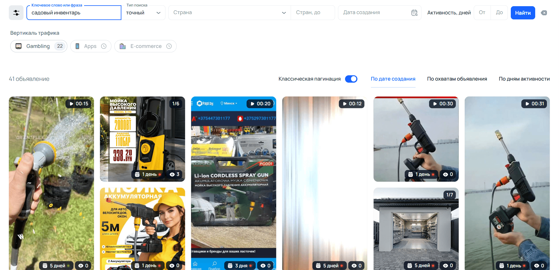
Task: Sort by По дате создания tab
Action: pos(393,79)
